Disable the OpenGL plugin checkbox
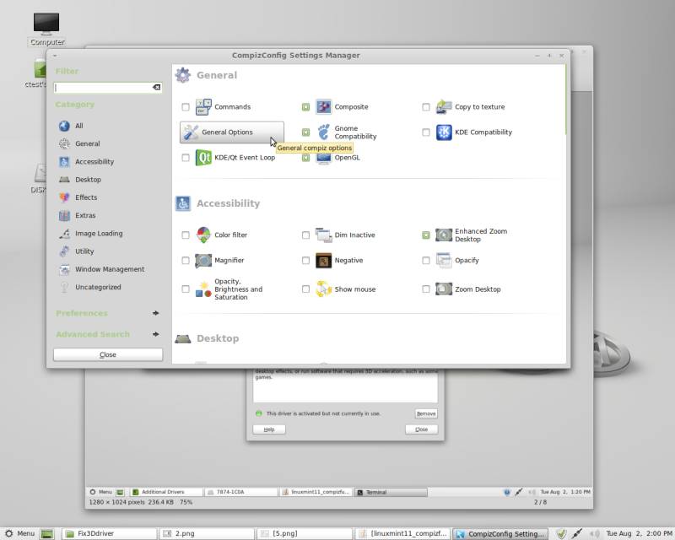 tap(305, 158)
